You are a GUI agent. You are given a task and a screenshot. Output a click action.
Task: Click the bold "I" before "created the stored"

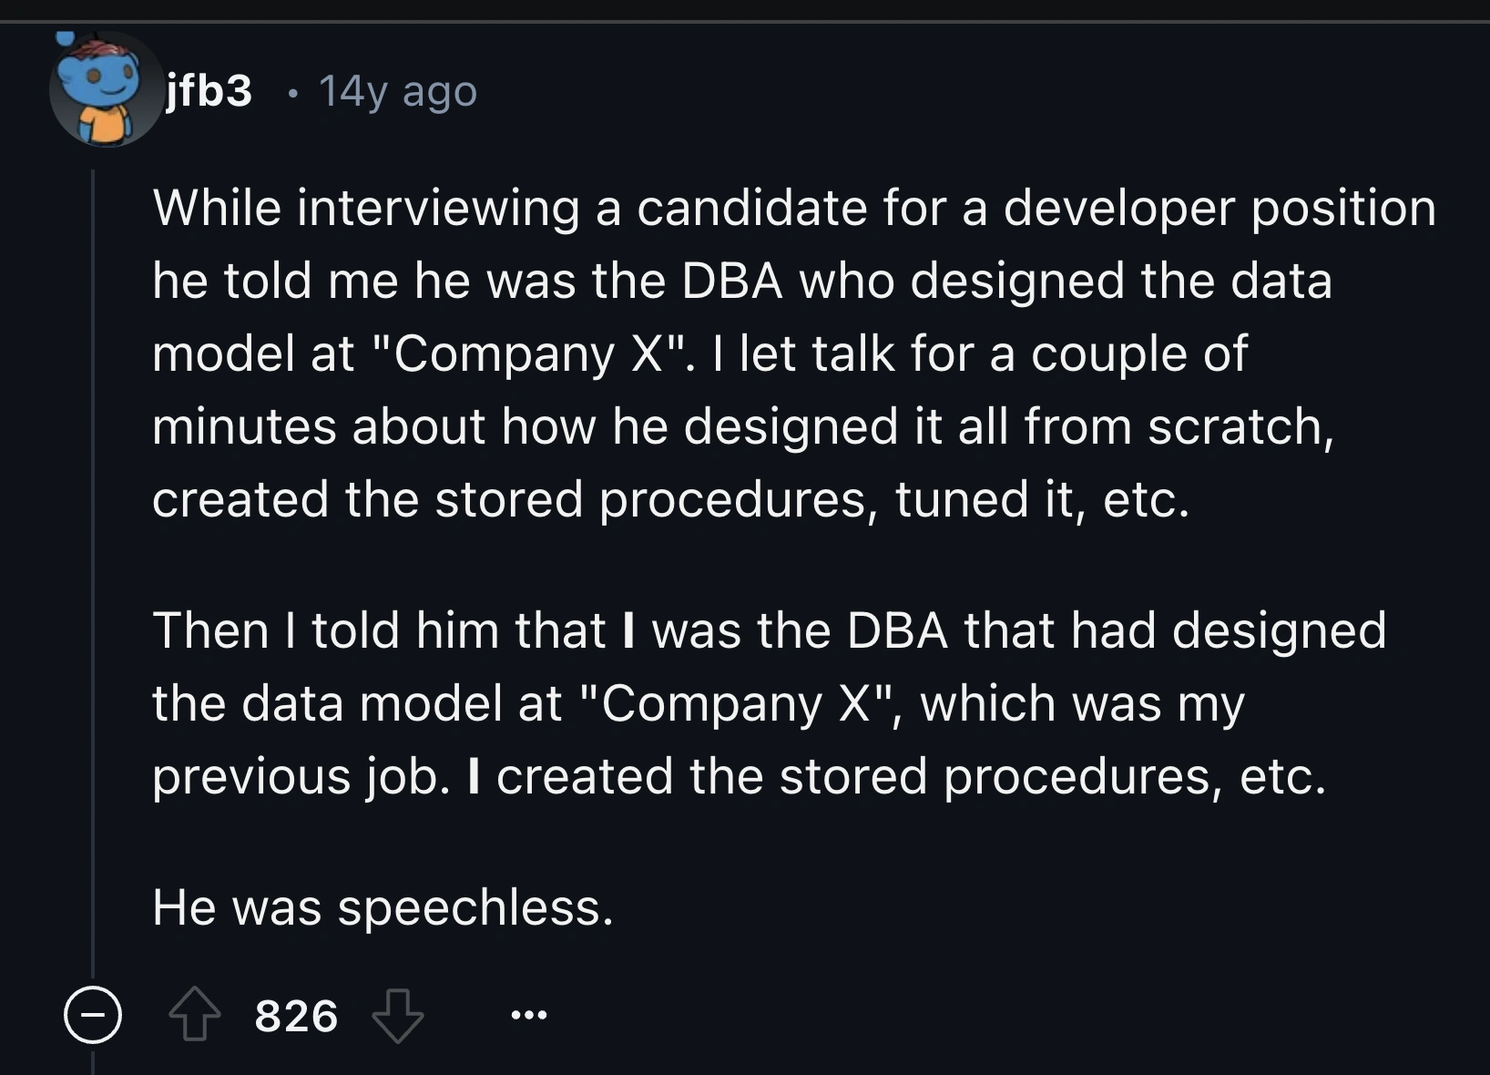(x=473, y=776)
